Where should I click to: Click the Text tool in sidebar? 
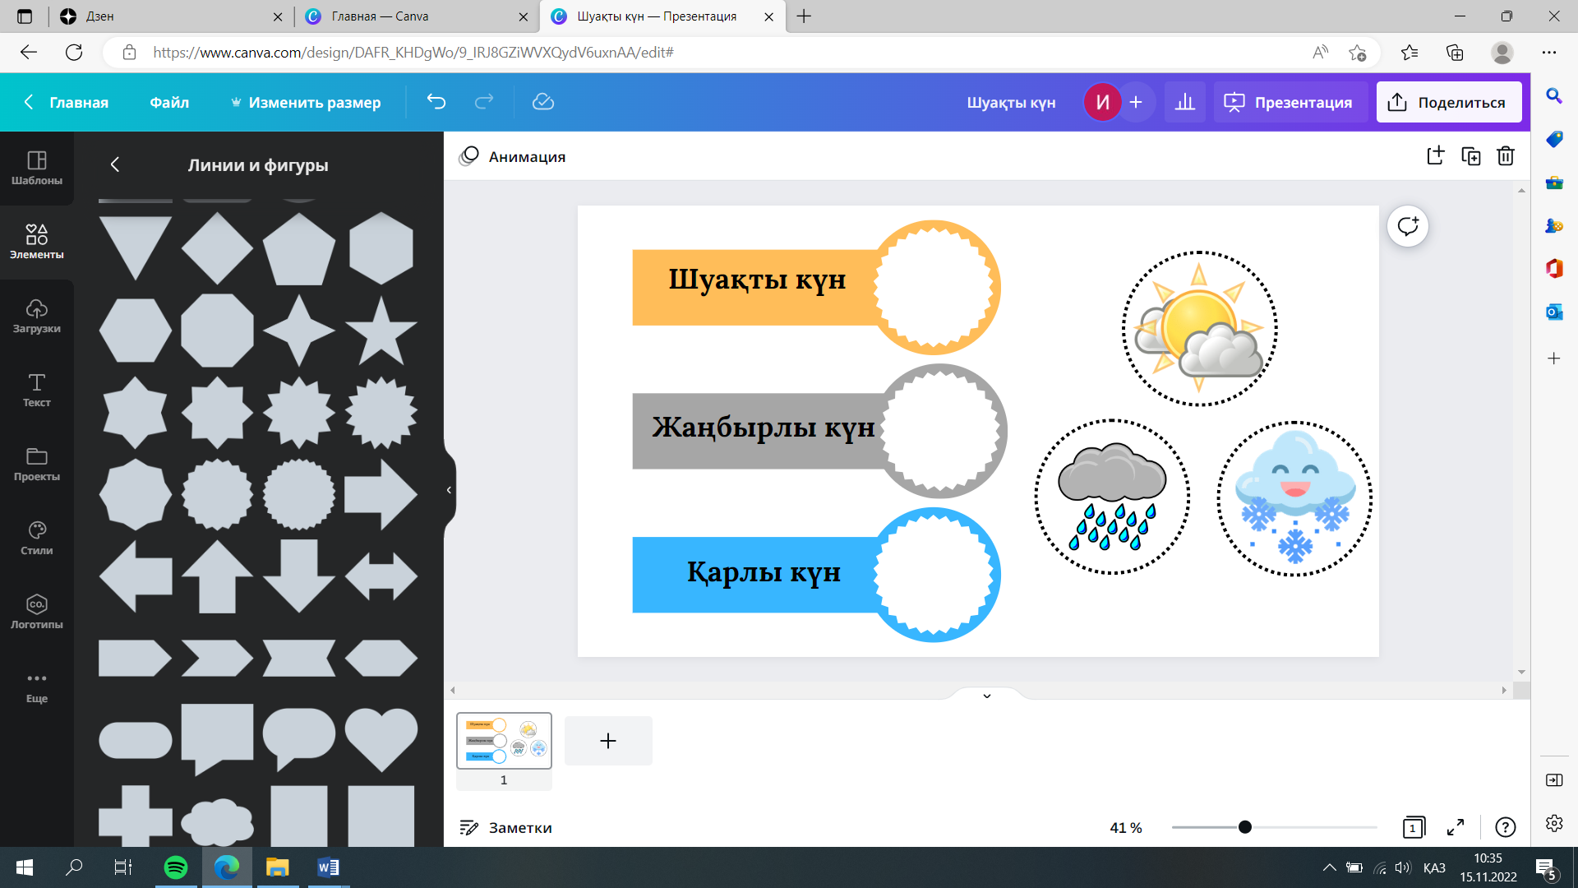coord(36,390)
